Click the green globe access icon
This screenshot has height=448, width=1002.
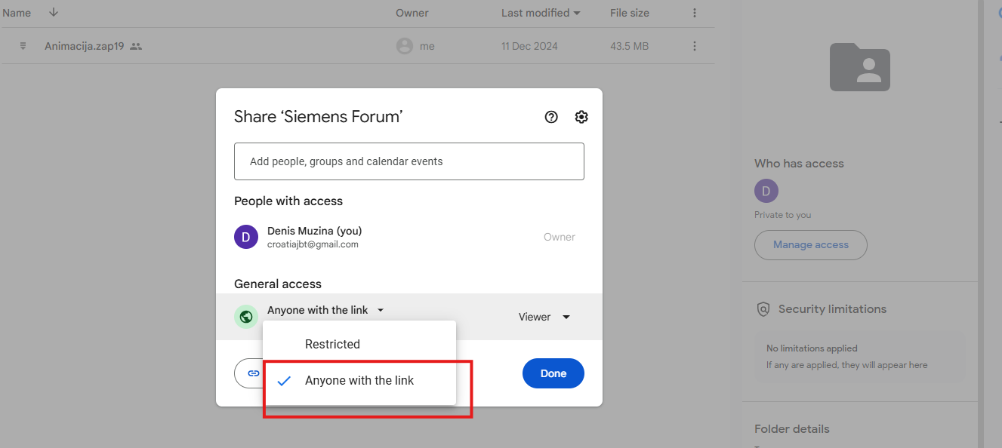tap(245, 317)
